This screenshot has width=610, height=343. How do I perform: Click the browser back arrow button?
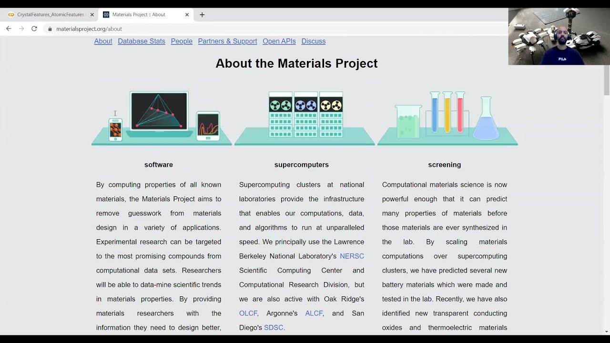tap(9, 29)
